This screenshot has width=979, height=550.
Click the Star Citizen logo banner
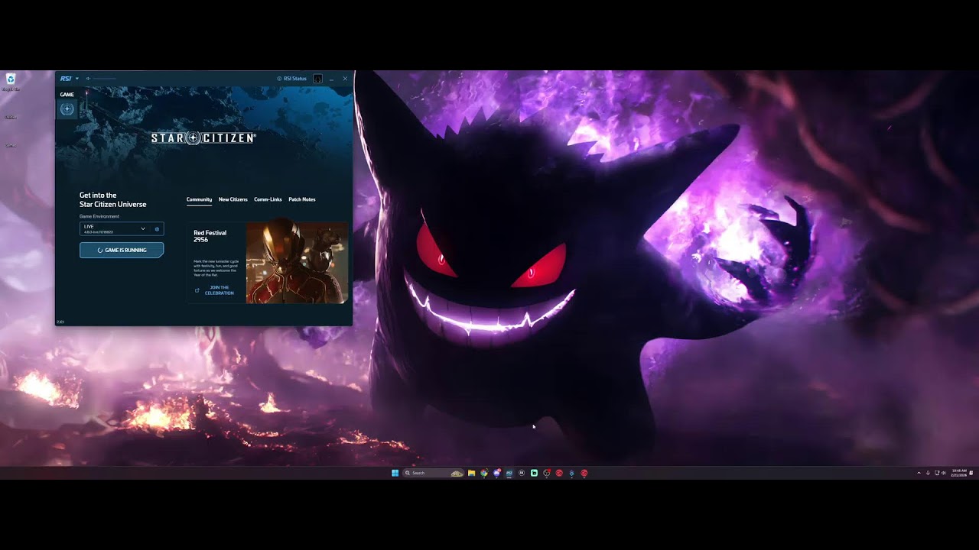pos(203,138)
